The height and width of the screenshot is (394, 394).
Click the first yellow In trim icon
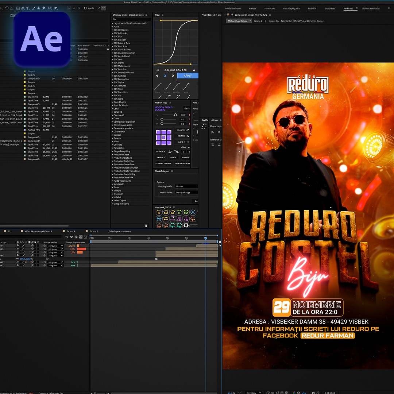click(x=159, y=213)
